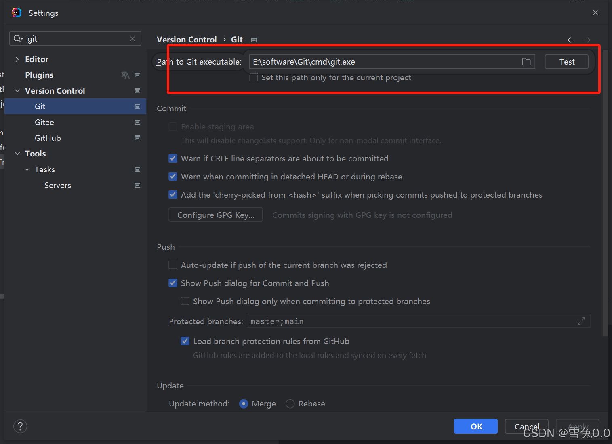The image size is (612, 444).
Task: Click the Test button for Git executable
Action: tap(567, 62)
